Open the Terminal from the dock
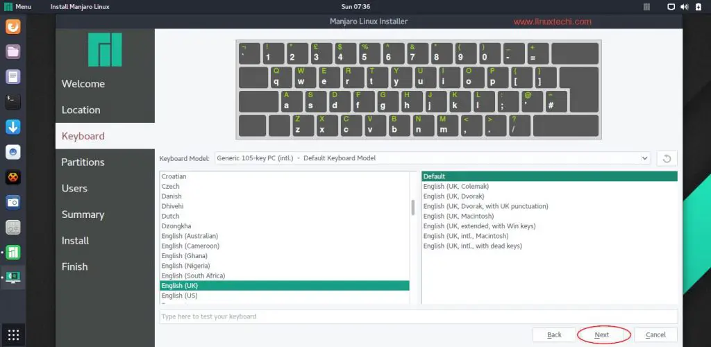The width and height of the screenshot is (711, 347). (12, 102)
